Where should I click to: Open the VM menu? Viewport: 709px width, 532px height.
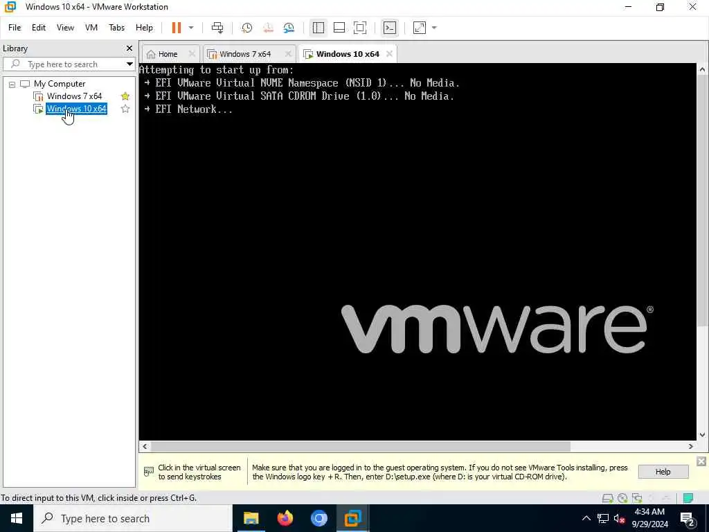tap(91, 28)
